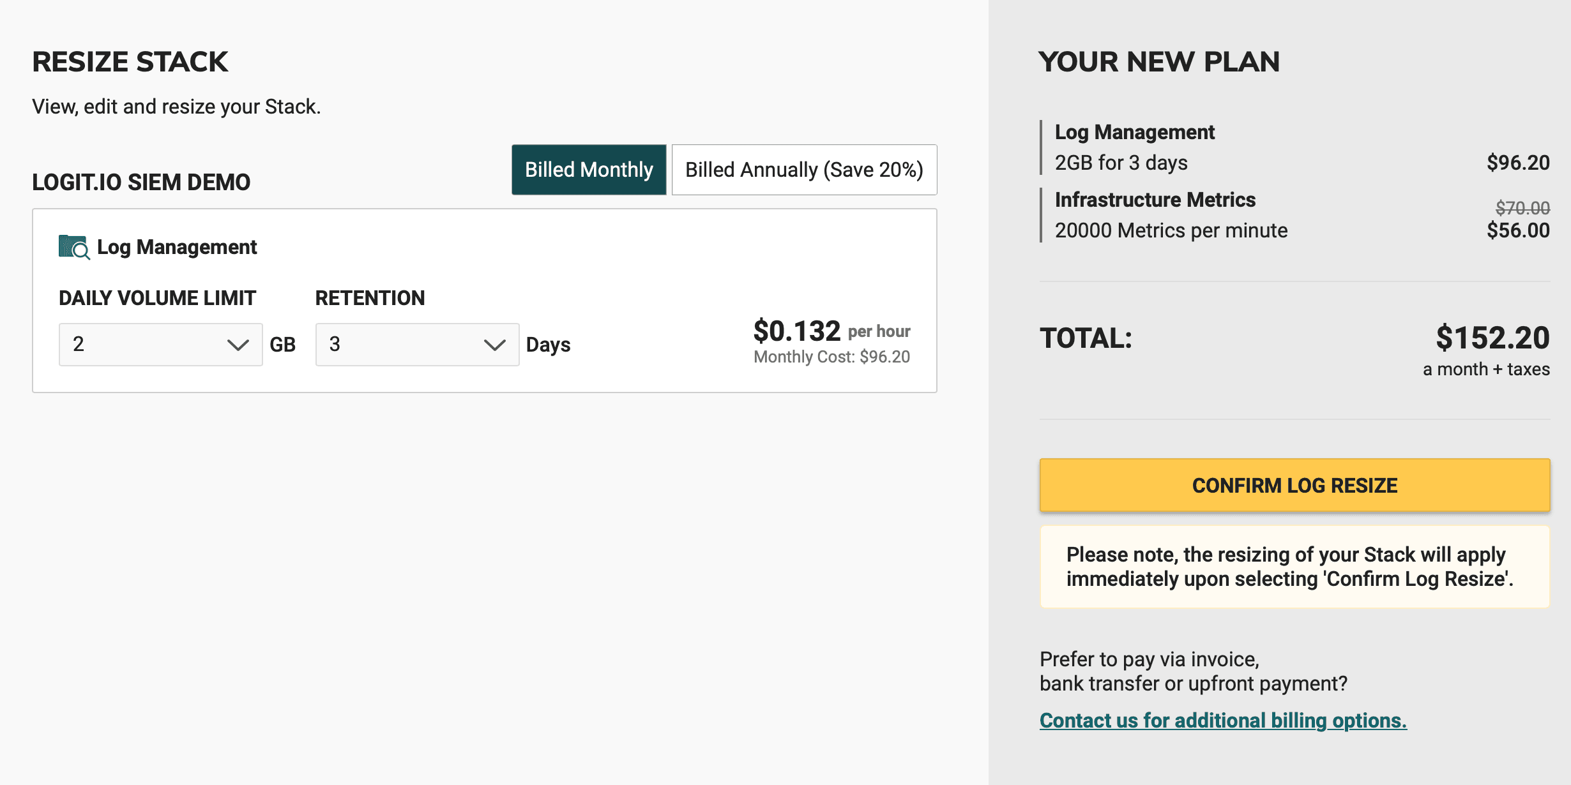Switch to Billed Annually (Save 20%)

[804, 170]
